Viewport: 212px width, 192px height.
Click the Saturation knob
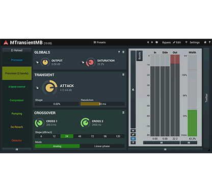coord(91,62)
